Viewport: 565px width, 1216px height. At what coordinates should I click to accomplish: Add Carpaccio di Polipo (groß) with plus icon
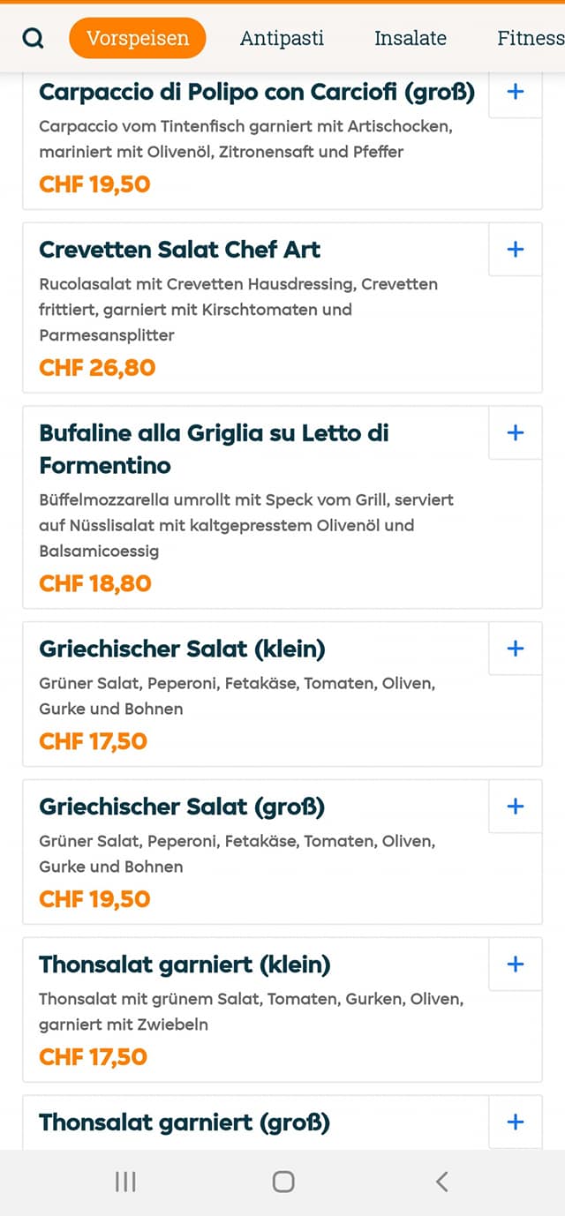516,90
